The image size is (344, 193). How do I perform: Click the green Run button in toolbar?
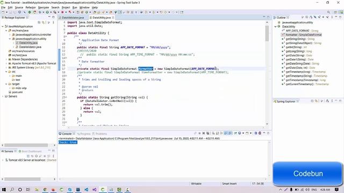click(x=47, y=12)
